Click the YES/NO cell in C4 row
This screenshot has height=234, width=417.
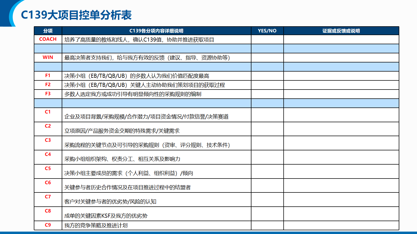(267, 157)
